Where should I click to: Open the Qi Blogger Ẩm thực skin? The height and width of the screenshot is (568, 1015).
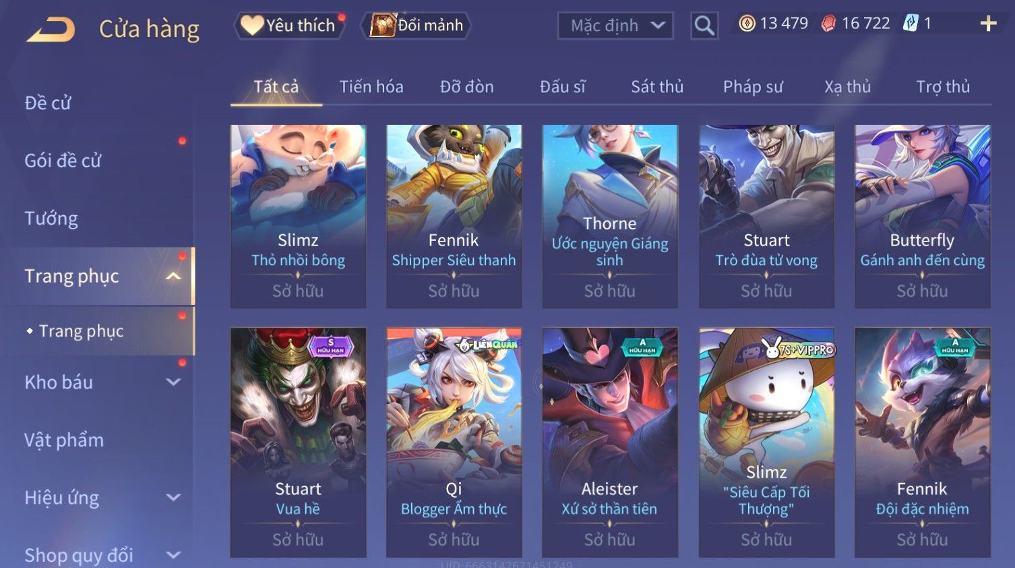click(454, 443)
